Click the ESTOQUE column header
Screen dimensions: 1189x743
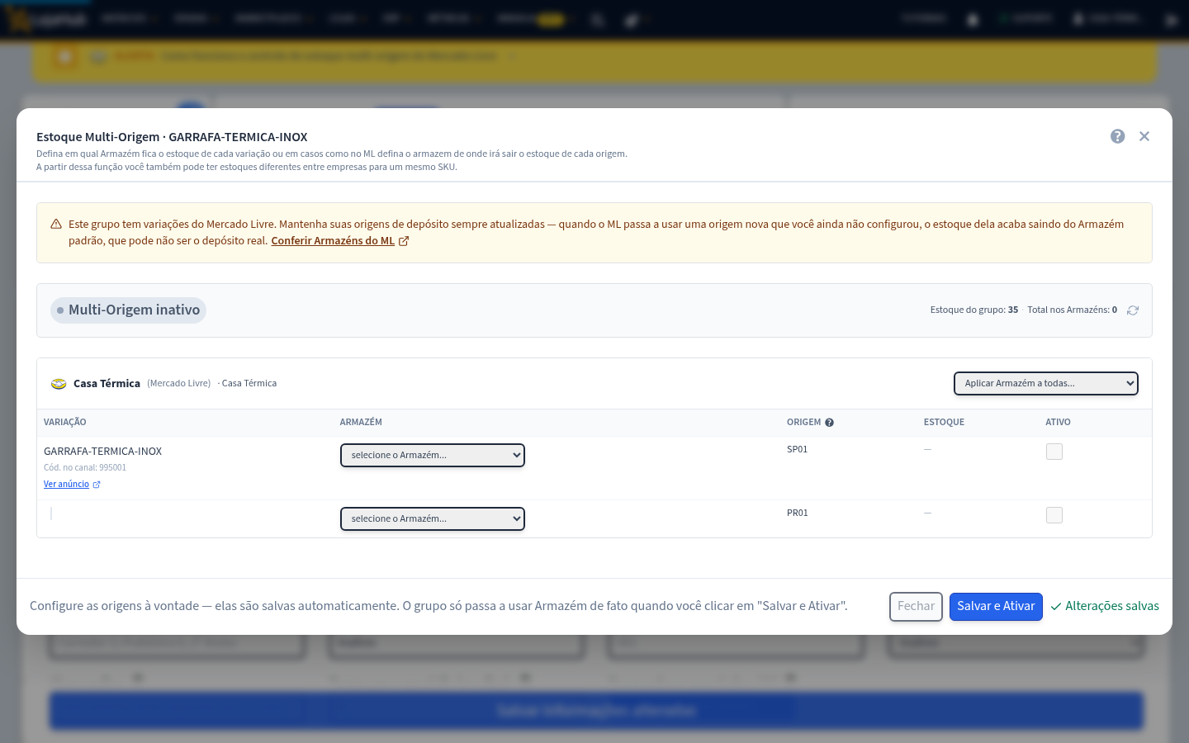click(x=944, y=423)
